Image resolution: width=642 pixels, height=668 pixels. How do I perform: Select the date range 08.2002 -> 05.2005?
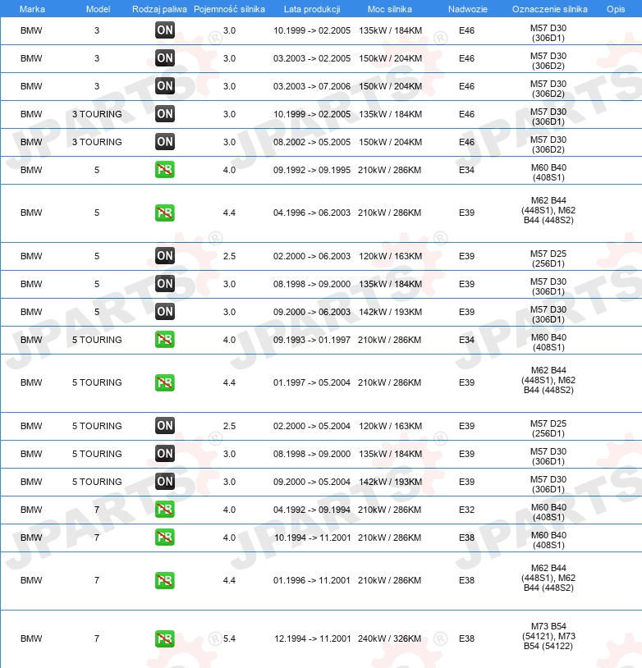coord(312,142)
